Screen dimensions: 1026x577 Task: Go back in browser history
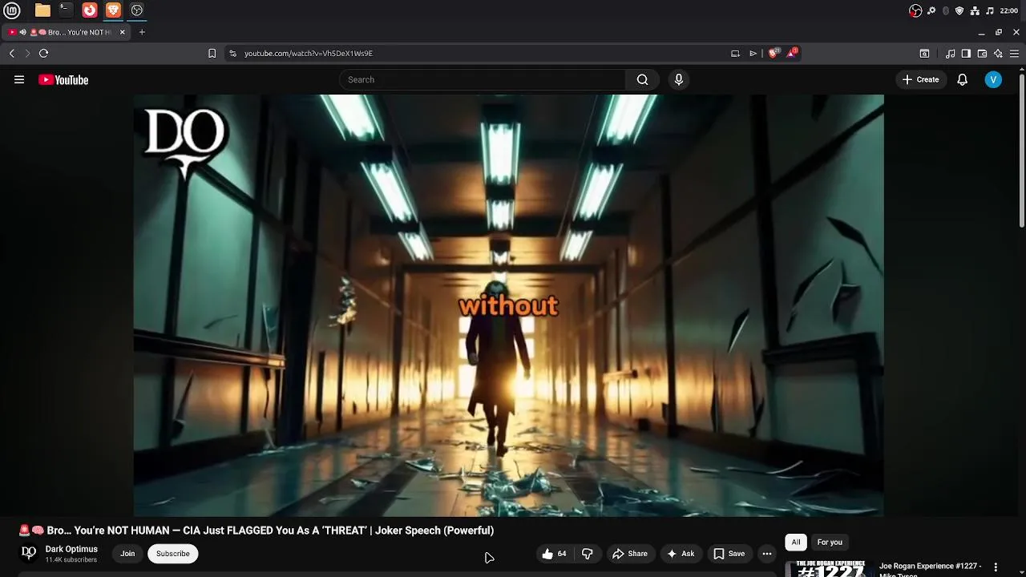tap(12, 53)
